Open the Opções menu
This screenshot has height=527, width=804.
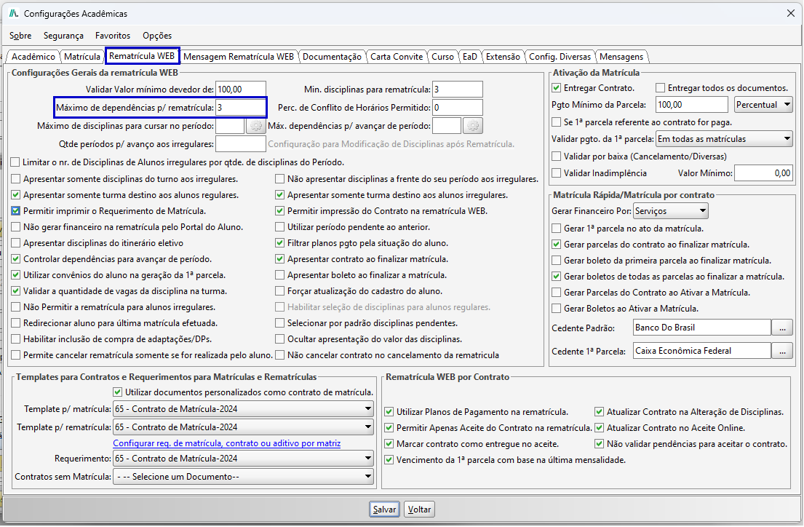tap(157, 36)
